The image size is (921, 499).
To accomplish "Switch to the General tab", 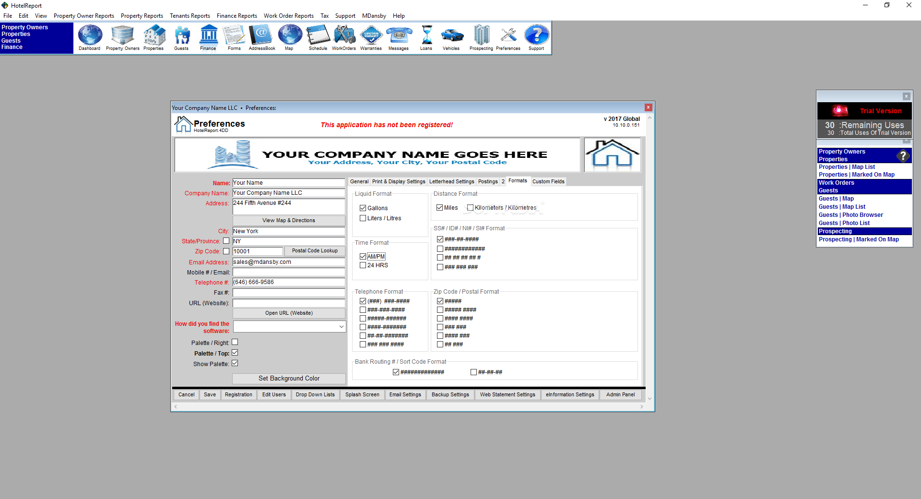I will tap(359, 181).
